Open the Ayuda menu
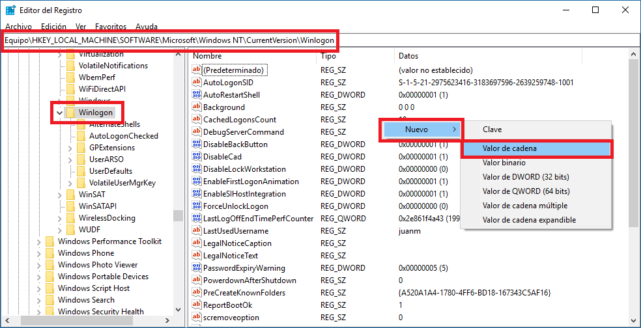The height and width of the screenshot is (328, 641). 147,27
